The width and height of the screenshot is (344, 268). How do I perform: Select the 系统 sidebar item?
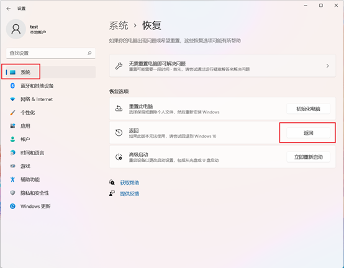(51, 72)
